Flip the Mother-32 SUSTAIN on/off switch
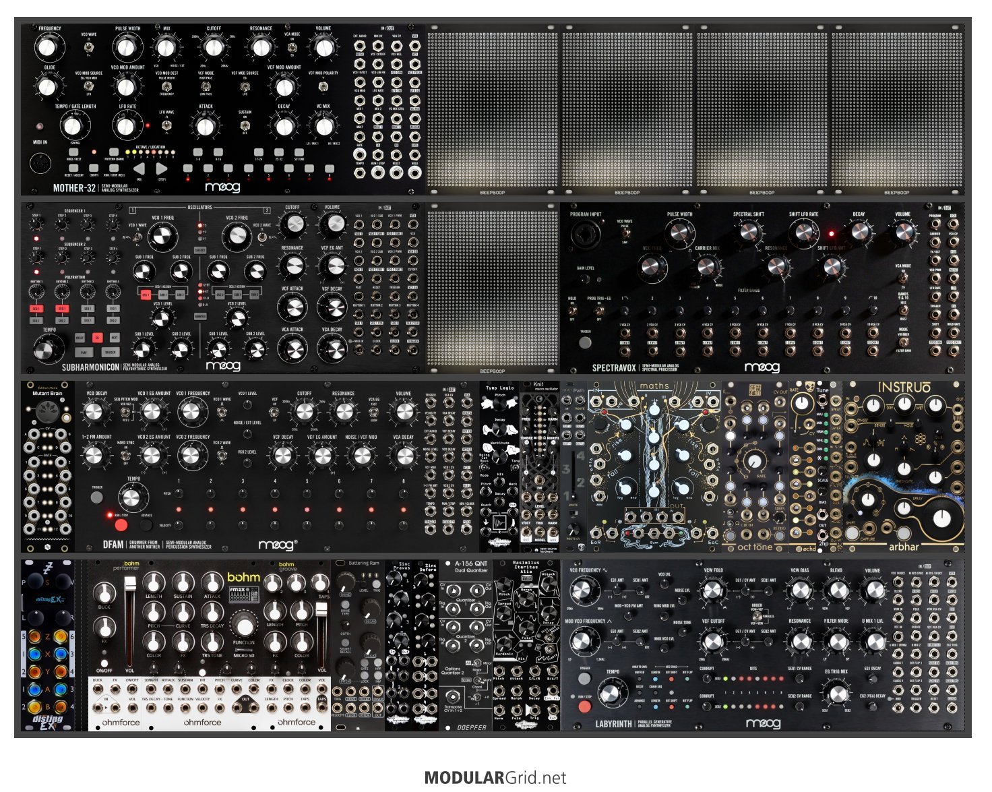 pyautogui.click(x=245, y=125)
